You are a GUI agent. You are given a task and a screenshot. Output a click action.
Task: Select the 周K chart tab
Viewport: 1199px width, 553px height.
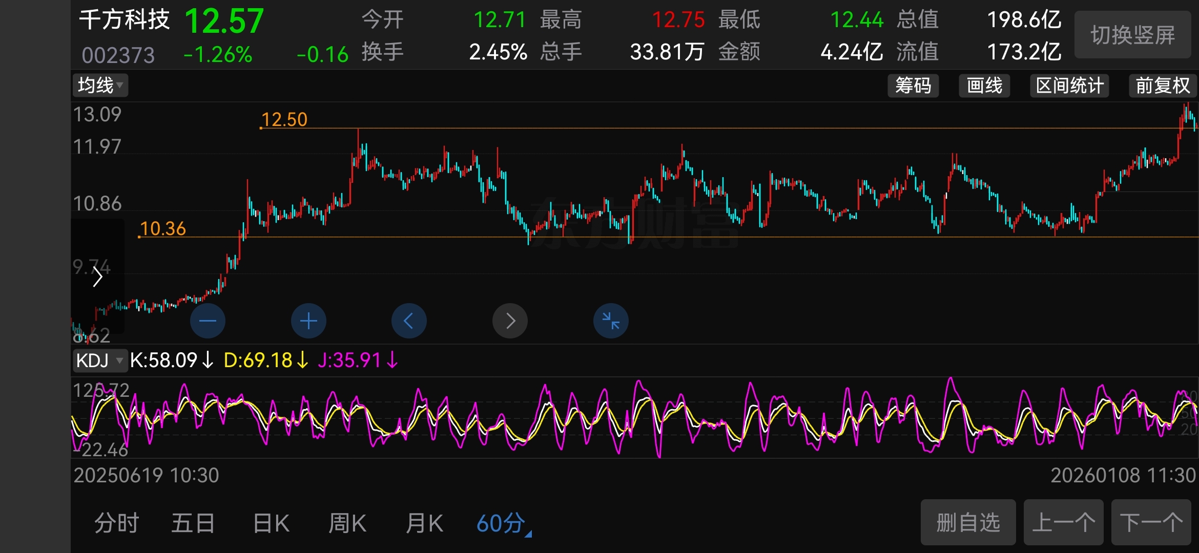point(347,523)
